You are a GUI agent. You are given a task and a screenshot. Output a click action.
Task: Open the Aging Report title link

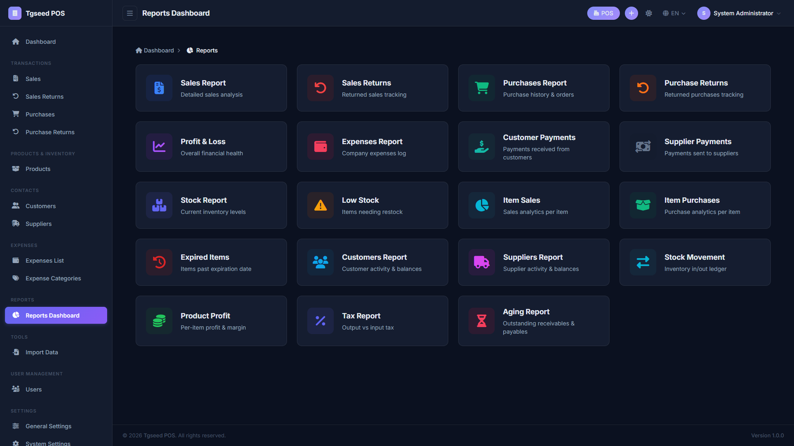tap(526, 312)
